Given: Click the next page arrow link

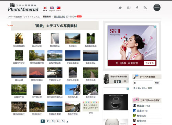Looking at the screenshot, I should (67, 122).
